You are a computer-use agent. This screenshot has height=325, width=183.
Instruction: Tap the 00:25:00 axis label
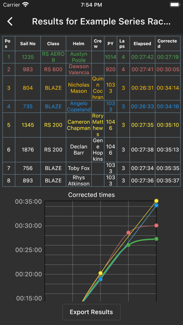click(28, 250)
